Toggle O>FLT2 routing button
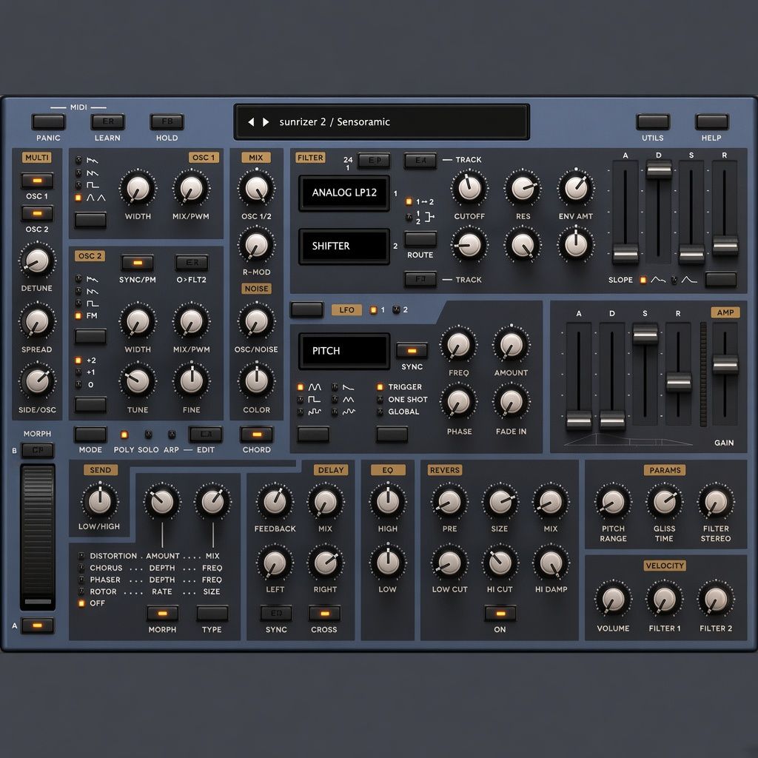The height and width of the screenshot is (758, 758). (192, 263)
